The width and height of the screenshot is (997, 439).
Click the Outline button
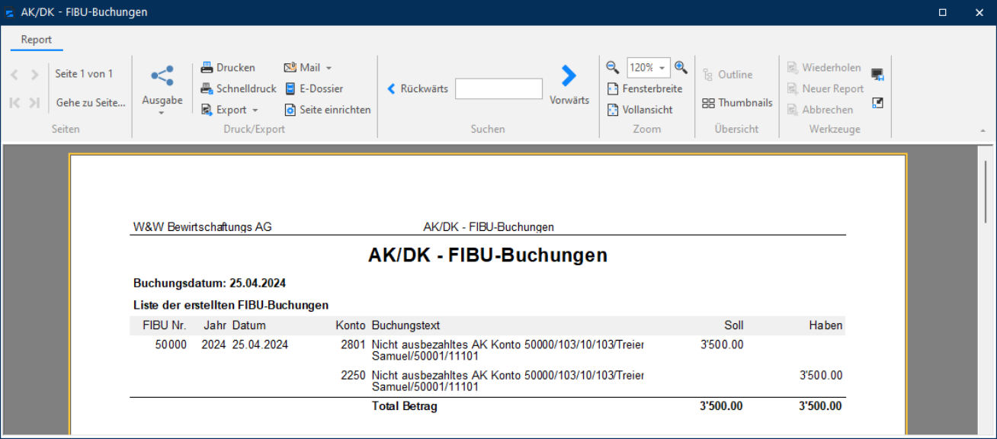(727, 75)
